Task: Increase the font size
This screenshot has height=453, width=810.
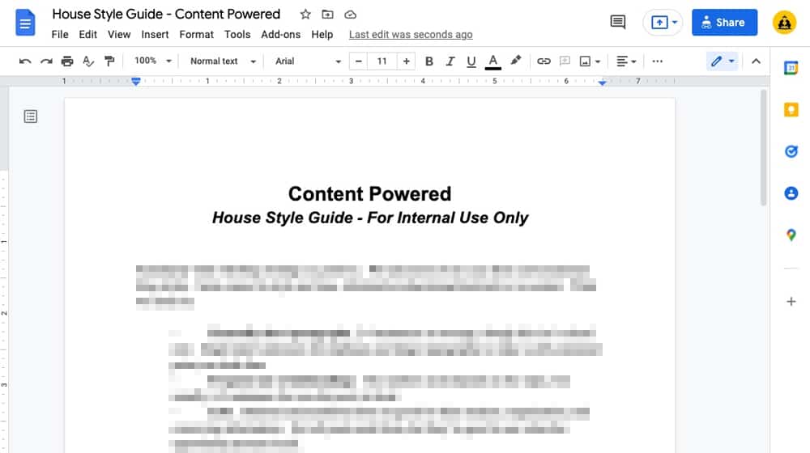Action: click(406, 61)
